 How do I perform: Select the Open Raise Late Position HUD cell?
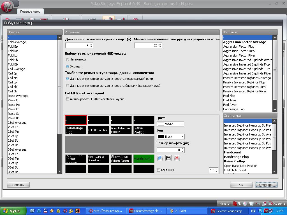[121, 130]
